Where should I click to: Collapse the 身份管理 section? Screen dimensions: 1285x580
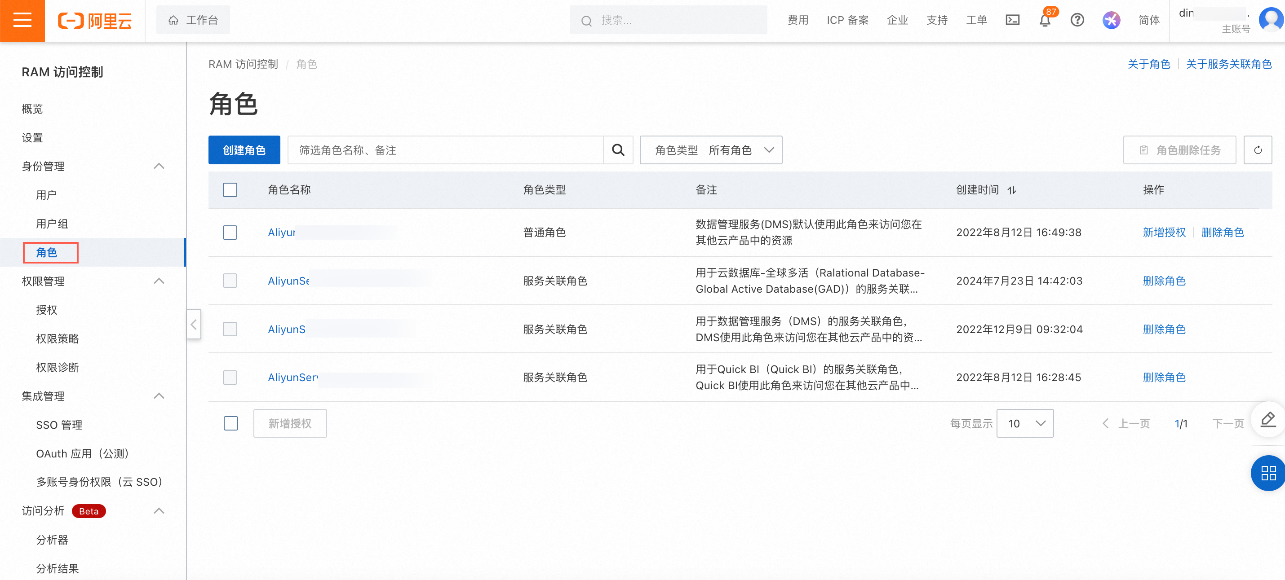(159, 167)
